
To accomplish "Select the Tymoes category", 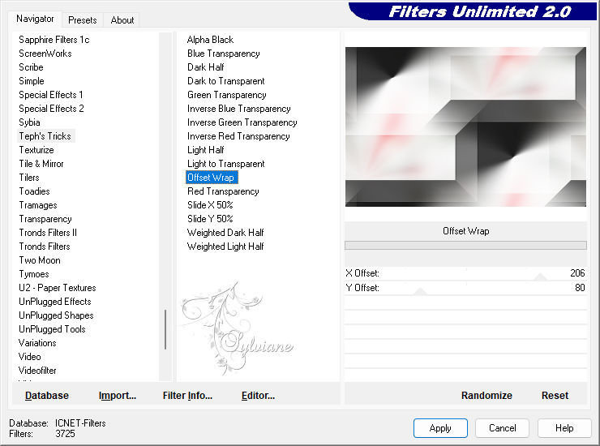I will click(34, 274).
